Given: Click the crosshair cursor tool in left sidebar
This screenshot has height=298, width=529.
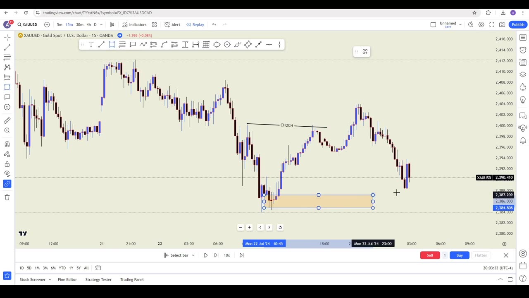Looking at the screenshot, I should tap(7, 38).
